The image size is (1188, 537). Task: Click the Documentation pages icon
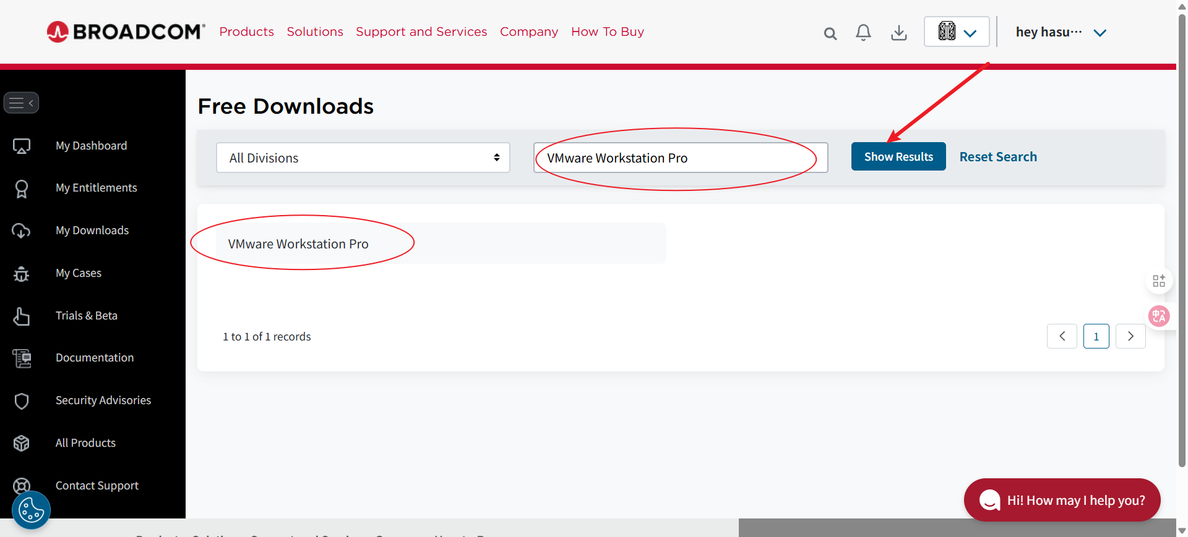click(x=22, y=358)
